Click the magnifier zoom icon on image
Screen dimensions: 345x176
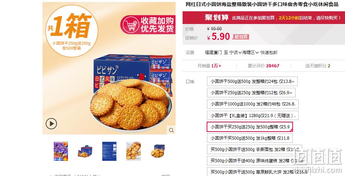(x=171, y=130)
